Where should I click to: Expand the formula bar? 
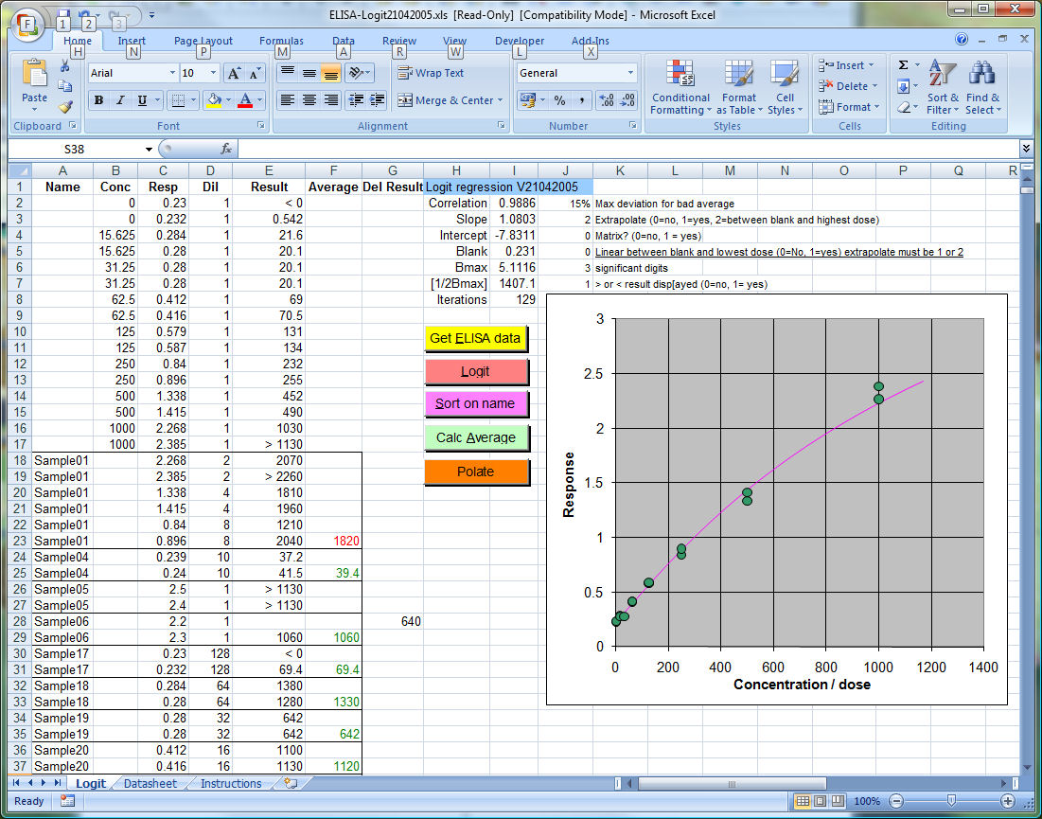1026,149
